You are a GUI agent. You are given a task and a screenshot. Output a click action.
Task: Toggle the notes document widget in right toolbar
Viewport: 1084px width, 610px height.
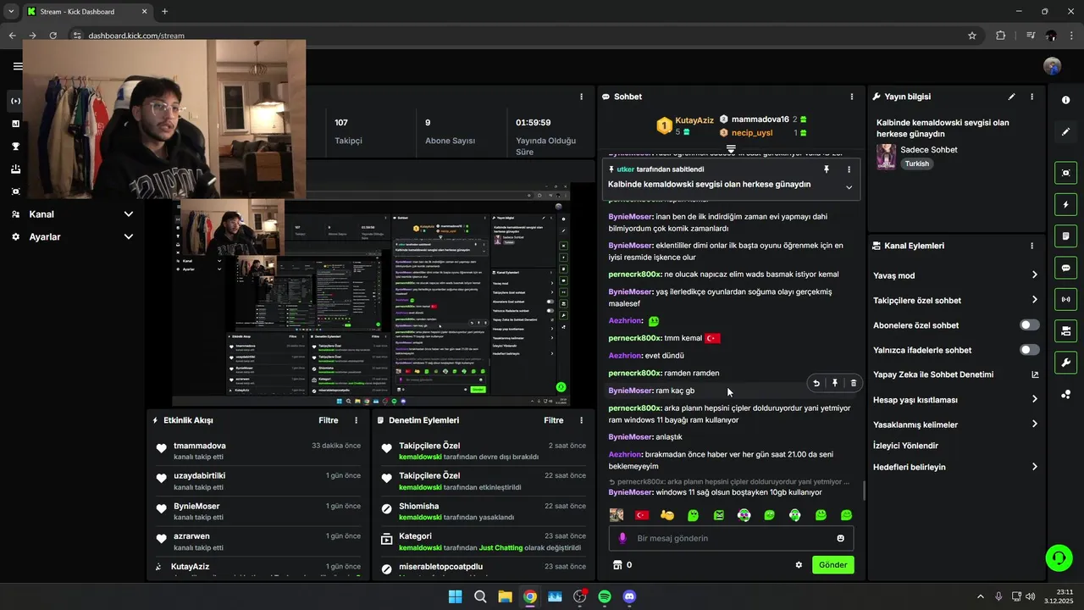point(1065,236)
